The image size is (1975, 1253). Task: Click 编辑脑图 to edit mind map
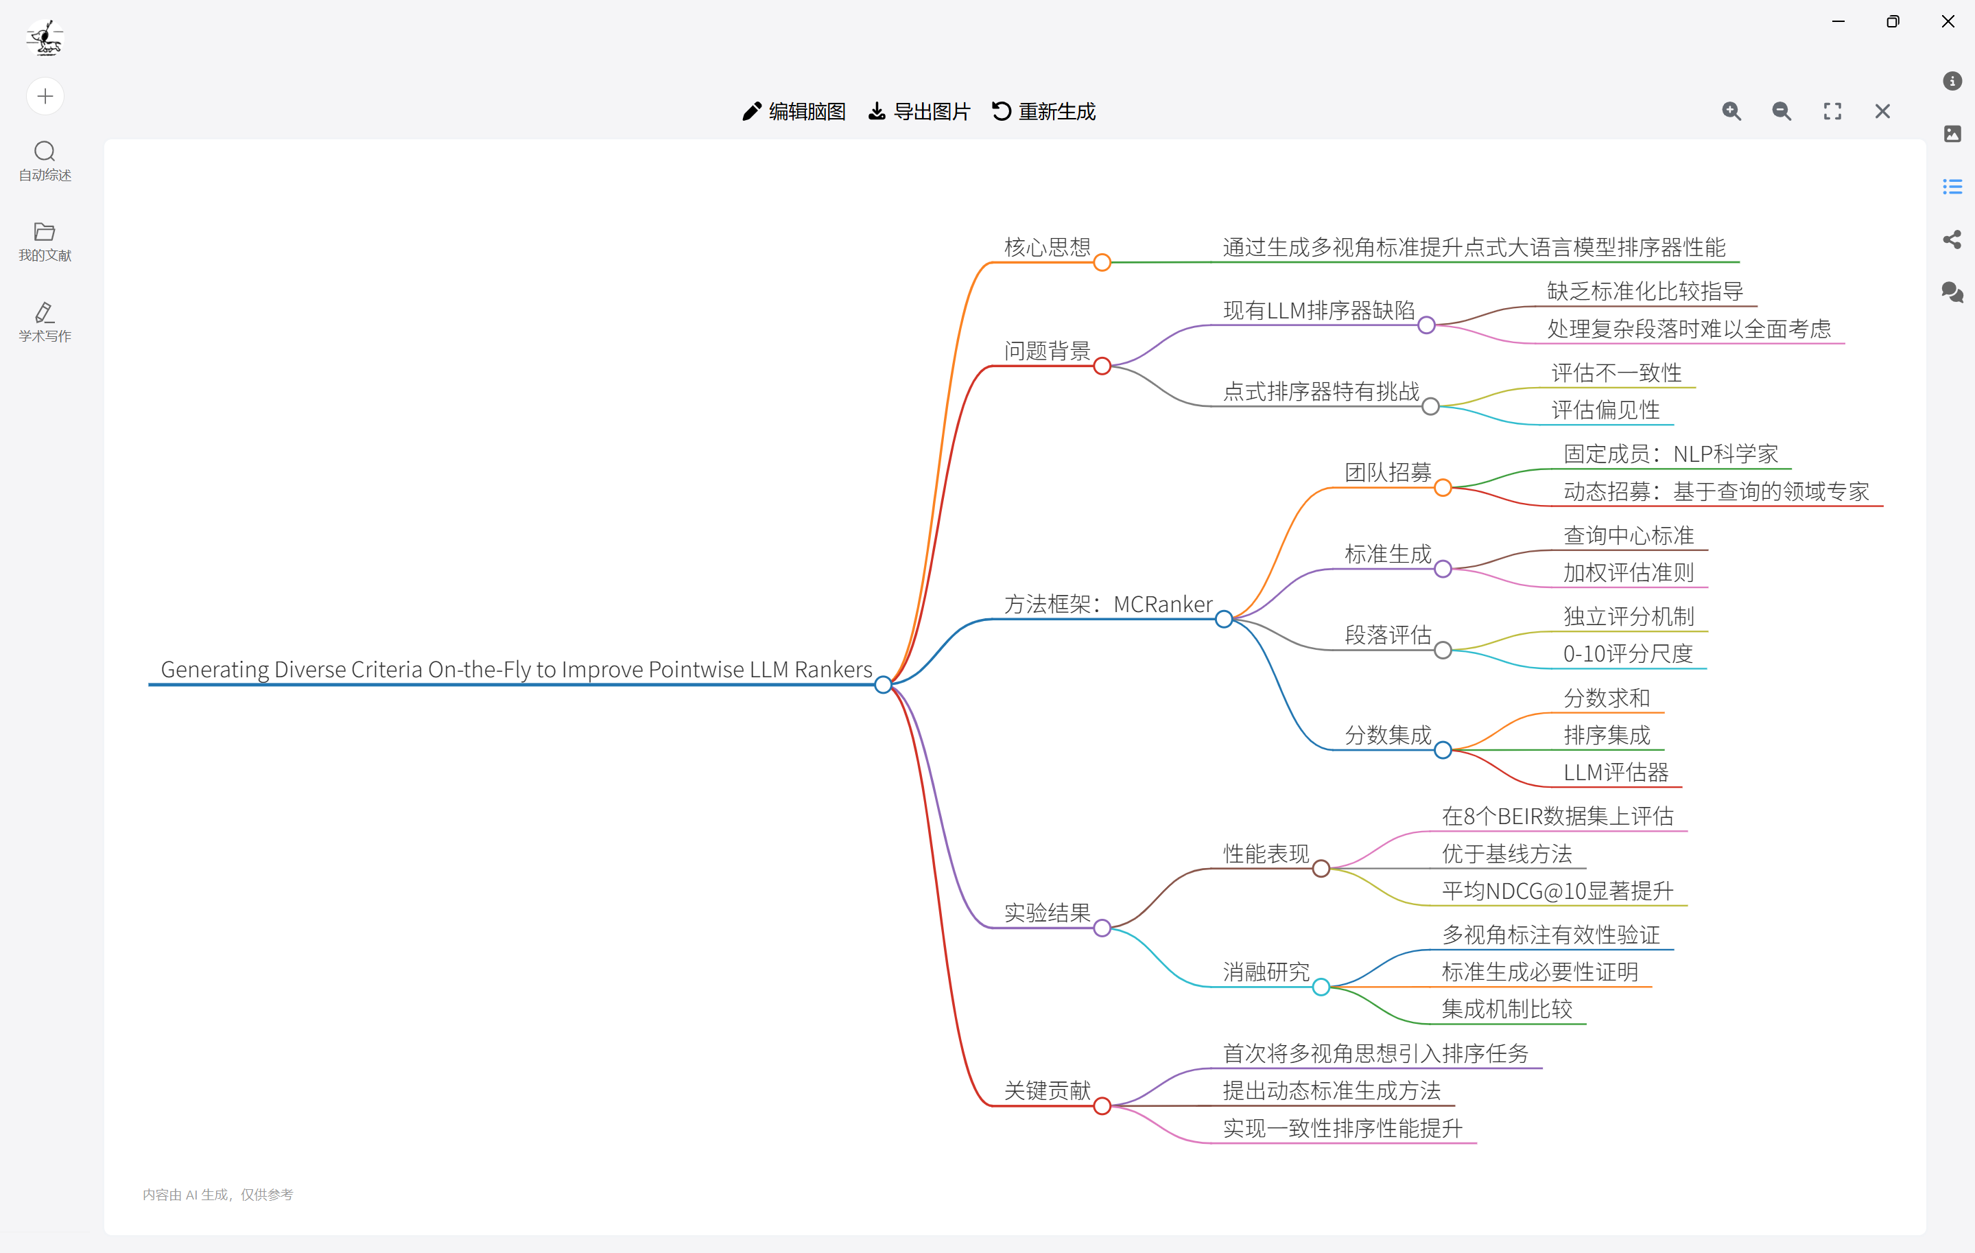794,112
